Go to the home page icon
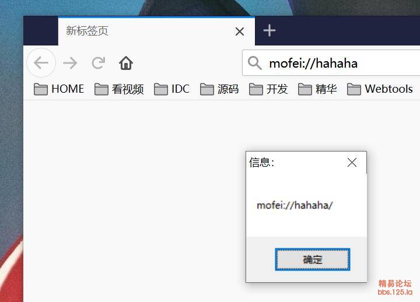Image resolution: width=420 pixels, height=302 pixels. click(126, 63)
